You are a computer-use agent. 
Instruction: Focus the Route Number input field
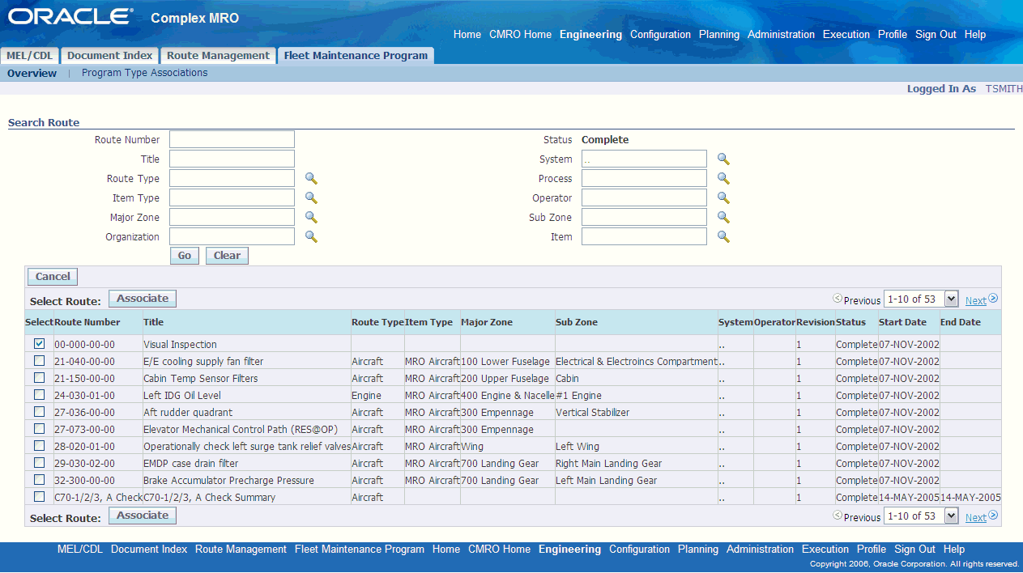232,140
